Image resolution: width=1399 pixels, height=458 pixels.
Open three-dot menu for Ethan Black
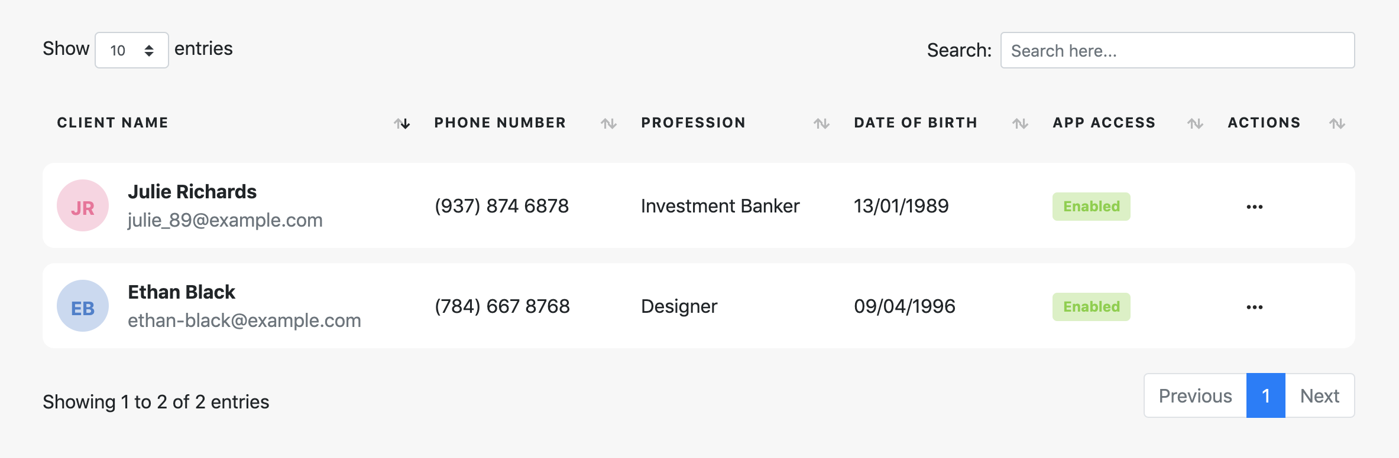[x=1255, y=307]
